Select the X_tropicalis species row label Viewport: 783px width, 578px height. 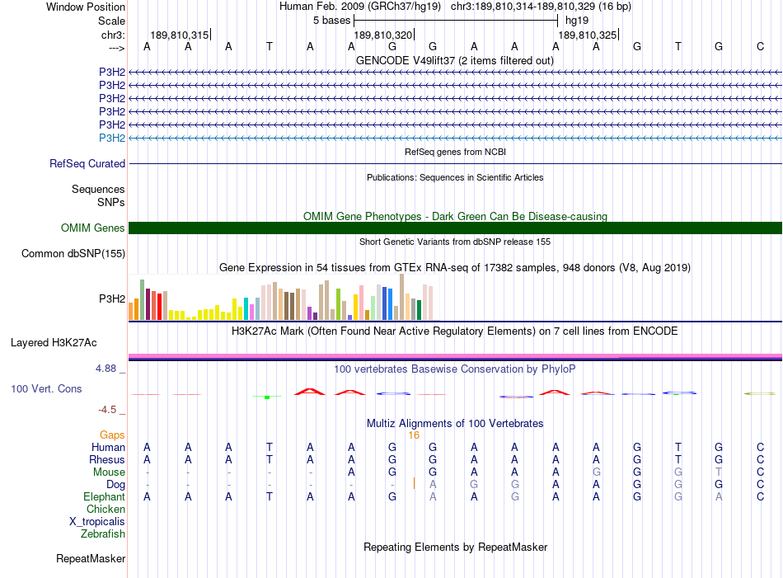tap(97, 522)
